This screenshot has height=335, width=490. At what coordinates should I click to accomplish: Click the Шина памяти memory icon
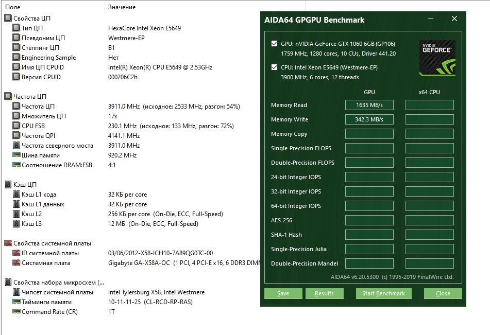[16, 155]
